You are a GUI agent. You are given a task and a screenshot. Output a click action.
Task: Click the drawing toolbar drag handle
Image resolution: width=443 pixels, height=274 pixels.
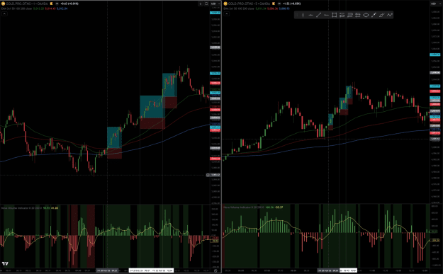297,16
